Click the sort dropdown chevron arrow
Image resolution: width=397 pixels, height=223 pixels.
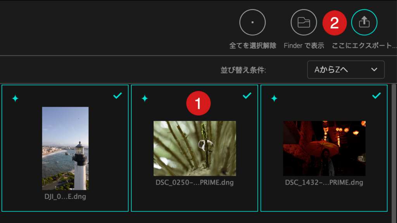374,69
